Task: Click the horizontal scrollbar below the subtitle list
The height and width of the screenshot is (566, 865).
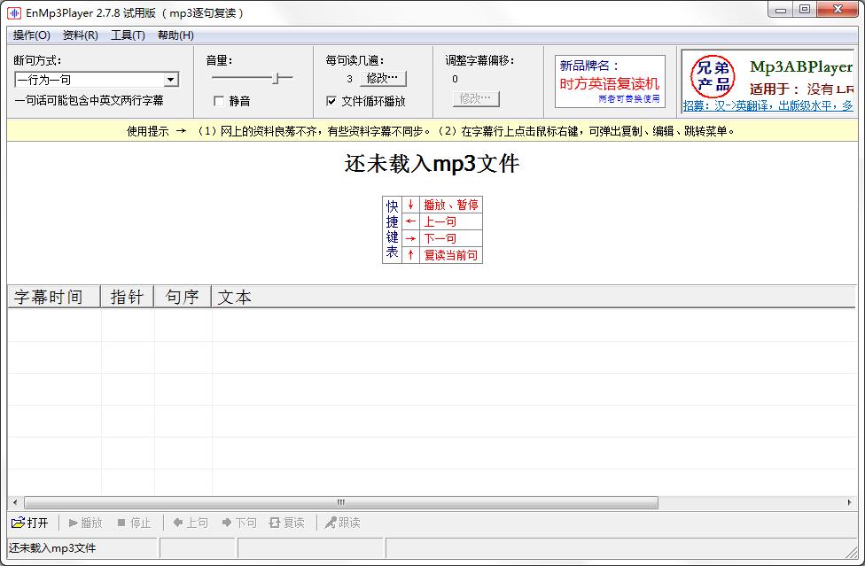Action: click(341, 501)
